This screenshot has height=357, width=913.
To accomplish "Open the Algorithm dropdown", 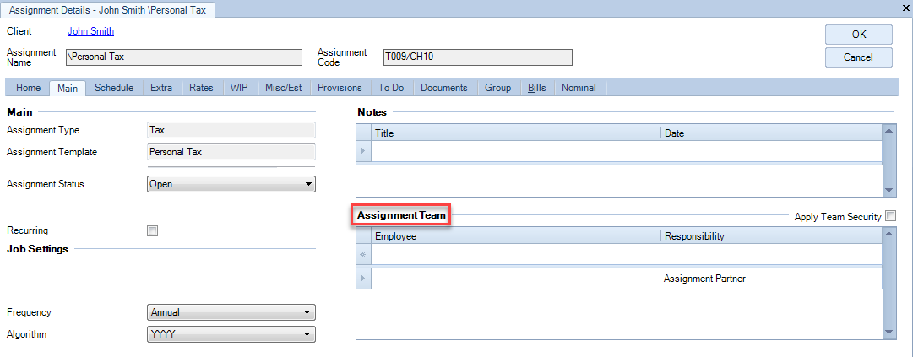I will click(x=231, y=334).
